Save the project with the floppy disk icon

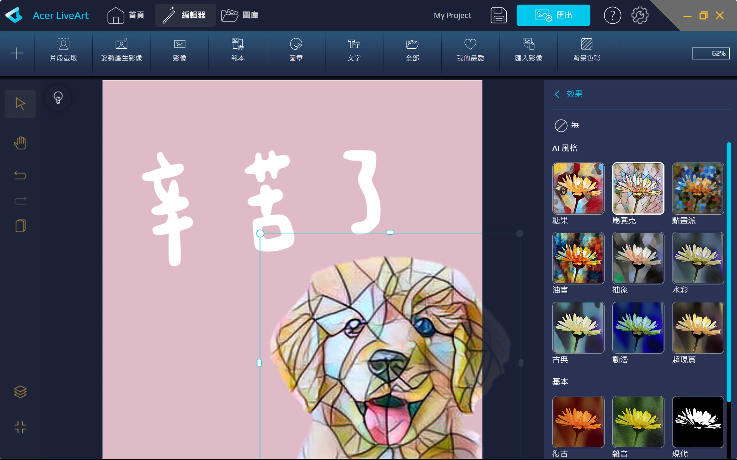(498, 15)
